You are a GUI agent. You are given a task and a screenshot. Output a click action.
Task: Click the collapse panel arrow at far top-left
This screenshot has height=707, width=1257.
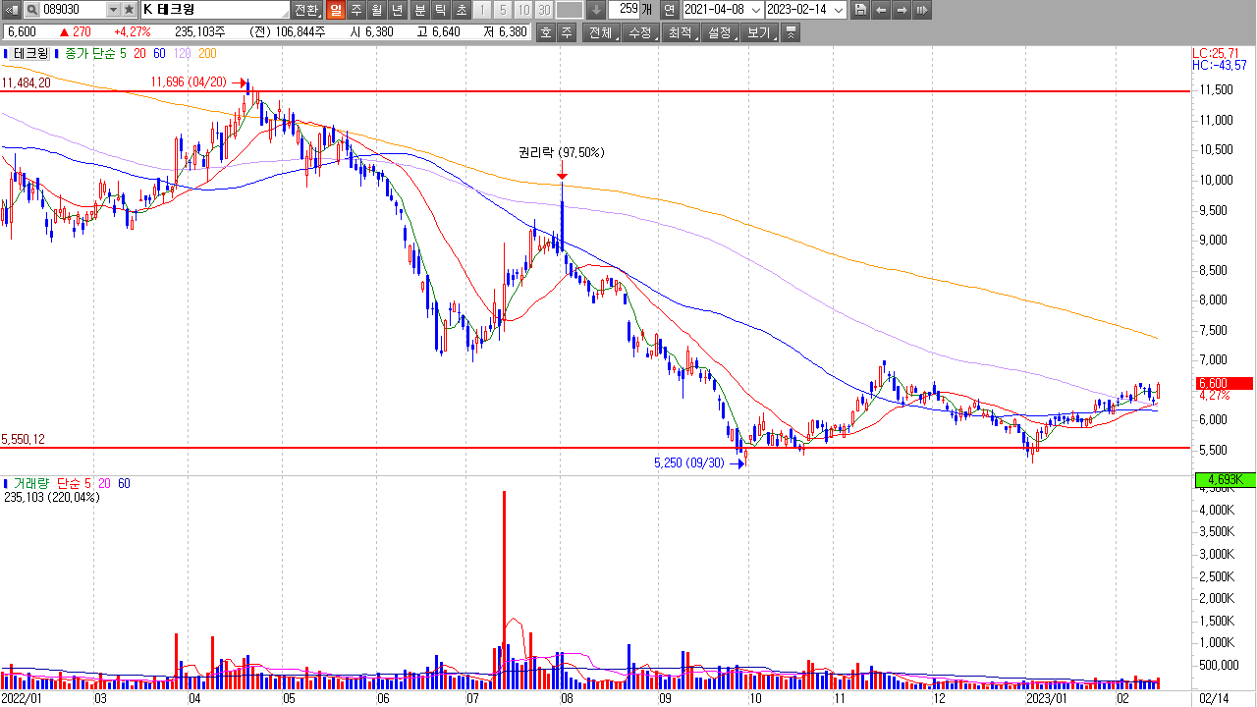[10, 10]
